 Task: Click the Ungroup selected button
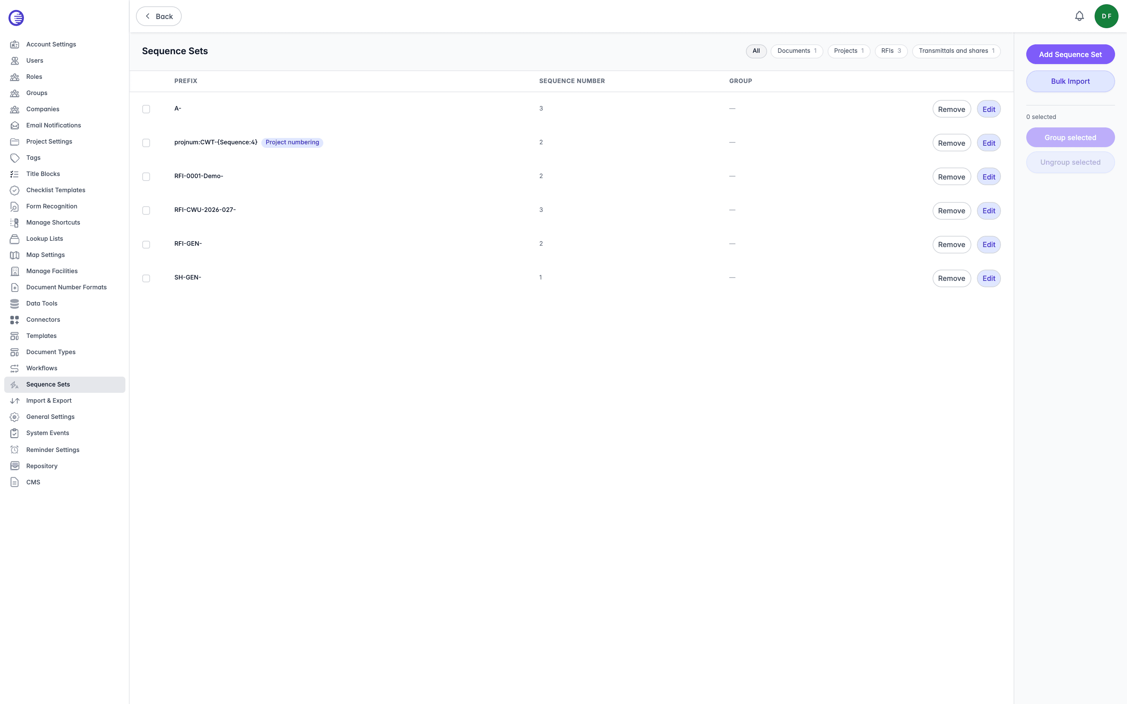pyautogui.click(x=1070, y=163)
